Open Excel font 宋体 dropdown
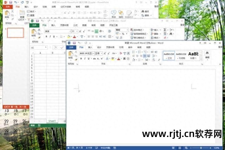This screenshot has width=225, height=150. click(x=70, y=31)
